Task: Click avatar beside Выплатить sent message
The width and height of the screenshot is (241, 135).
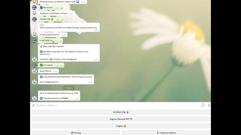Action: click(34, 7)
